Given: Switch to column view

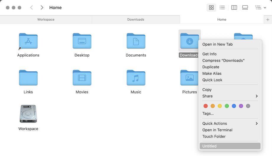Looking at the screenshot, I should (234, 8).
